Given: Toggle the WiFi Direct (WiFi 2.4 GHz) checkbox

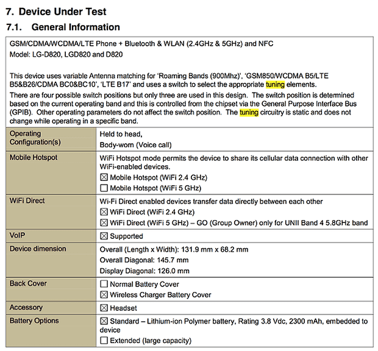Looking at the screenshot, I should point(104,212).
